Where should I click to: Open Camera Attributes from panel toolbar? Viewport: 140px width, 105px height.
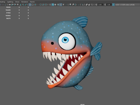(x=15, y=5)
